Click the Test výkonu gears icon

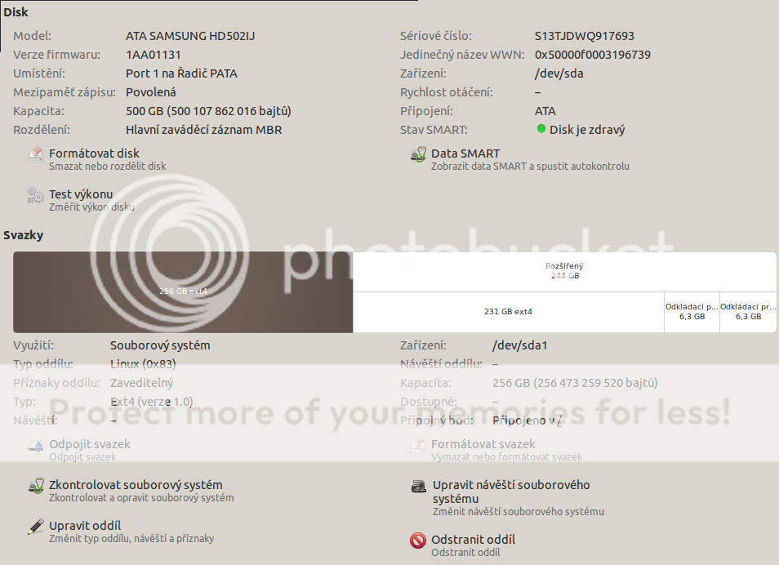point(36,195)
